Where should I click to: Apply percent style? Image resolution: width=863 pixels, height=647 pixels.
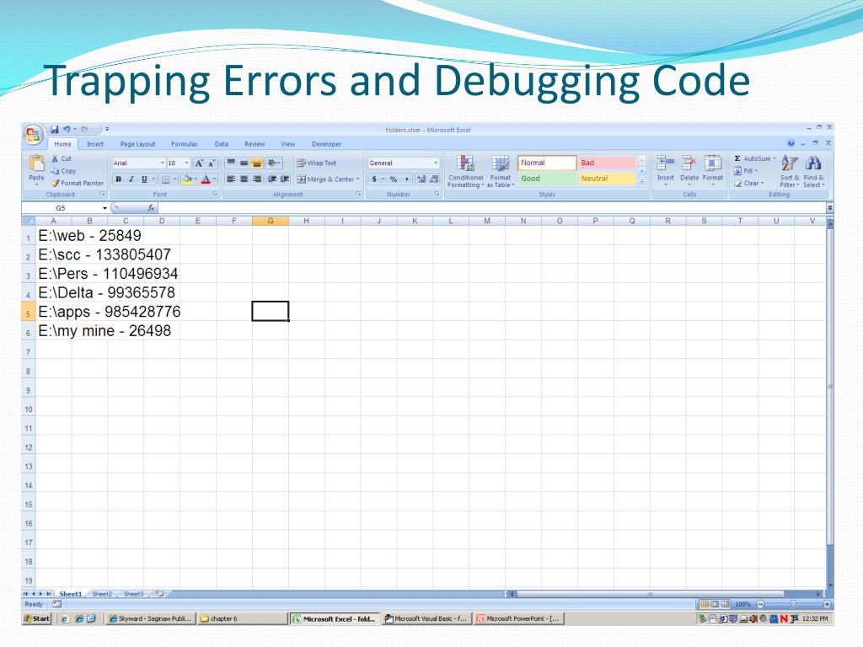(x=394, y=179)
